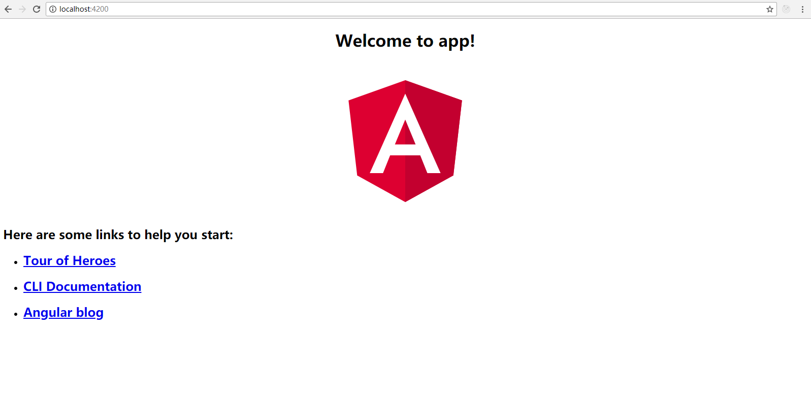Reload the localhost page
811x397 pixels.
click(x=37, y=9)
